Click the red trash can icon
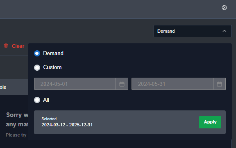236x148 pixels. [6, 46]
